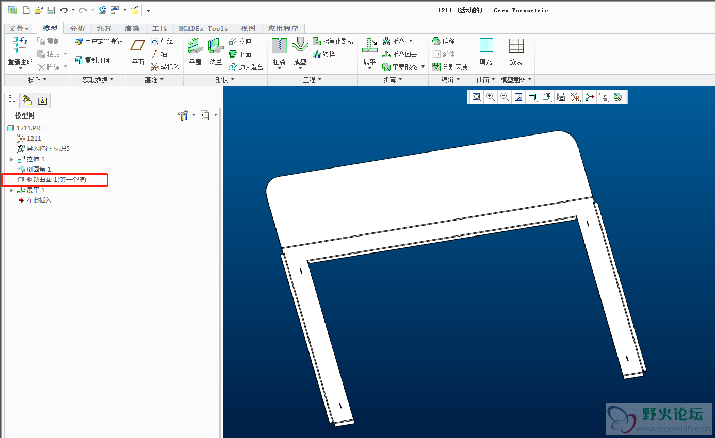Switch to the MCADEx Tools tab
Screen dimensions: 715x438
click(x=204, y=29)
